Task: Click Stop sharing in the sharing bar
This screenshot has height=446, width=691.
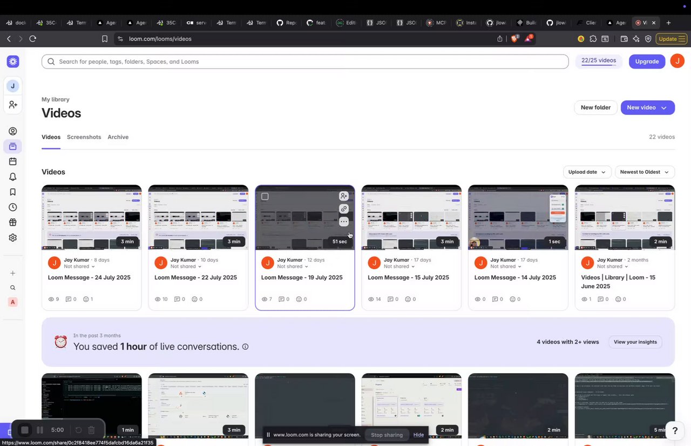Action: tap(387, 435)
